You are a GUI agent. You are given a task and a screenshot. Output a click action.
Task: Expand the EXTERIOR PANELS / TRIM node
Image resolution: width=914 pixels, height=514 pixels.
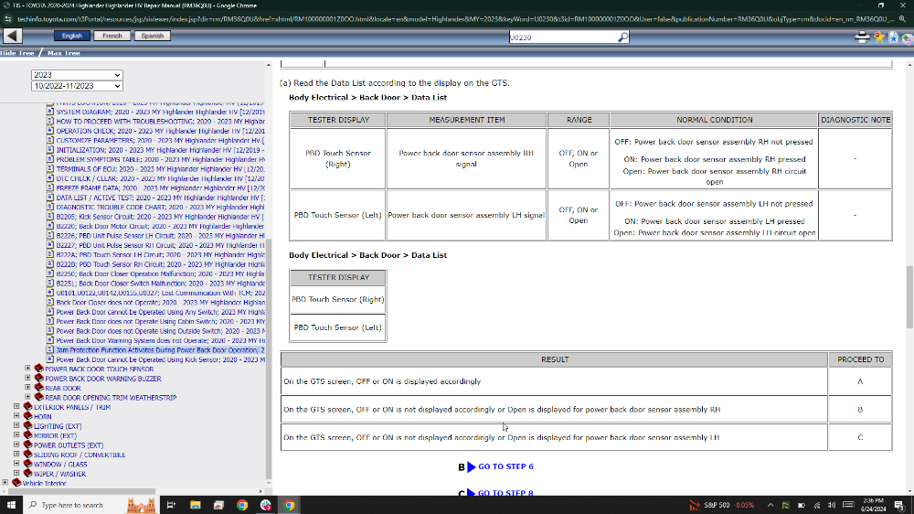tap(16, 407)
